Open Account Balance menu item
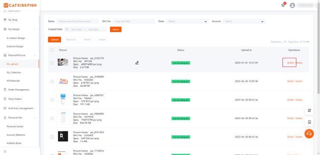This screenshot has width=320, height=155. pos(16,135)
